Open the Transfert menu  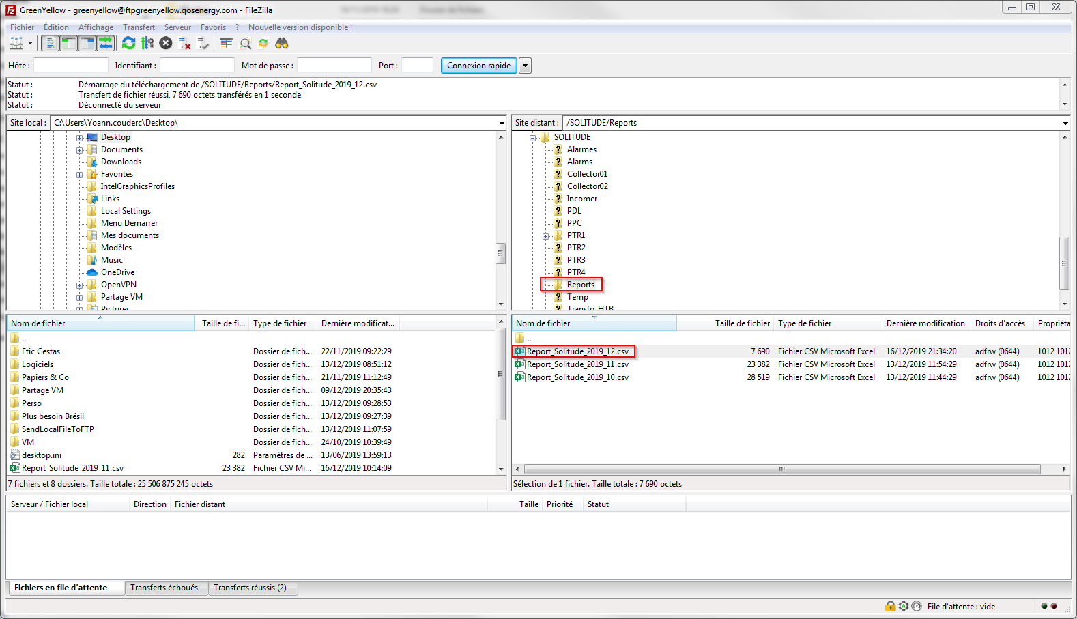139,27
